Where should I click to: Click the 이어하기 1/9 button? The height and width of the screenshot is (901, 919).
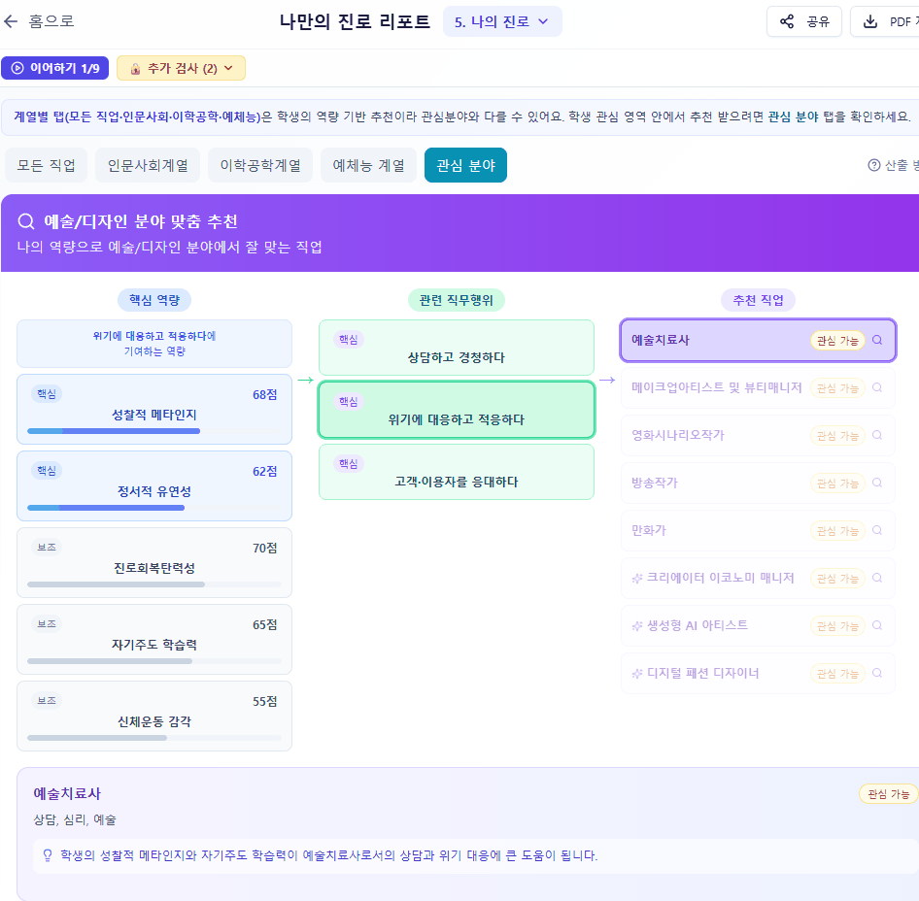point(55,68)
